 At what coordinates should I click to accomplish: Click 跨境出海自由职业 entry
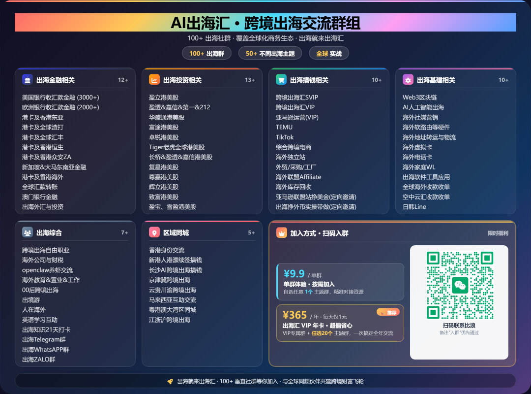click(x=46, y=250)
